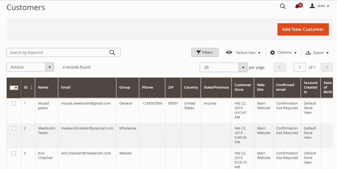Open the select-all options arrow in header
Screen dimensions: 337x169
coord(16,87)
